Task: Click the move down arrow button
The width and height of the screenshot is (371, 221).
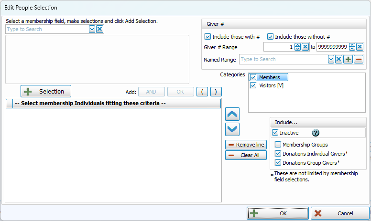Action: pyautogui.click(x=232, y=129)
